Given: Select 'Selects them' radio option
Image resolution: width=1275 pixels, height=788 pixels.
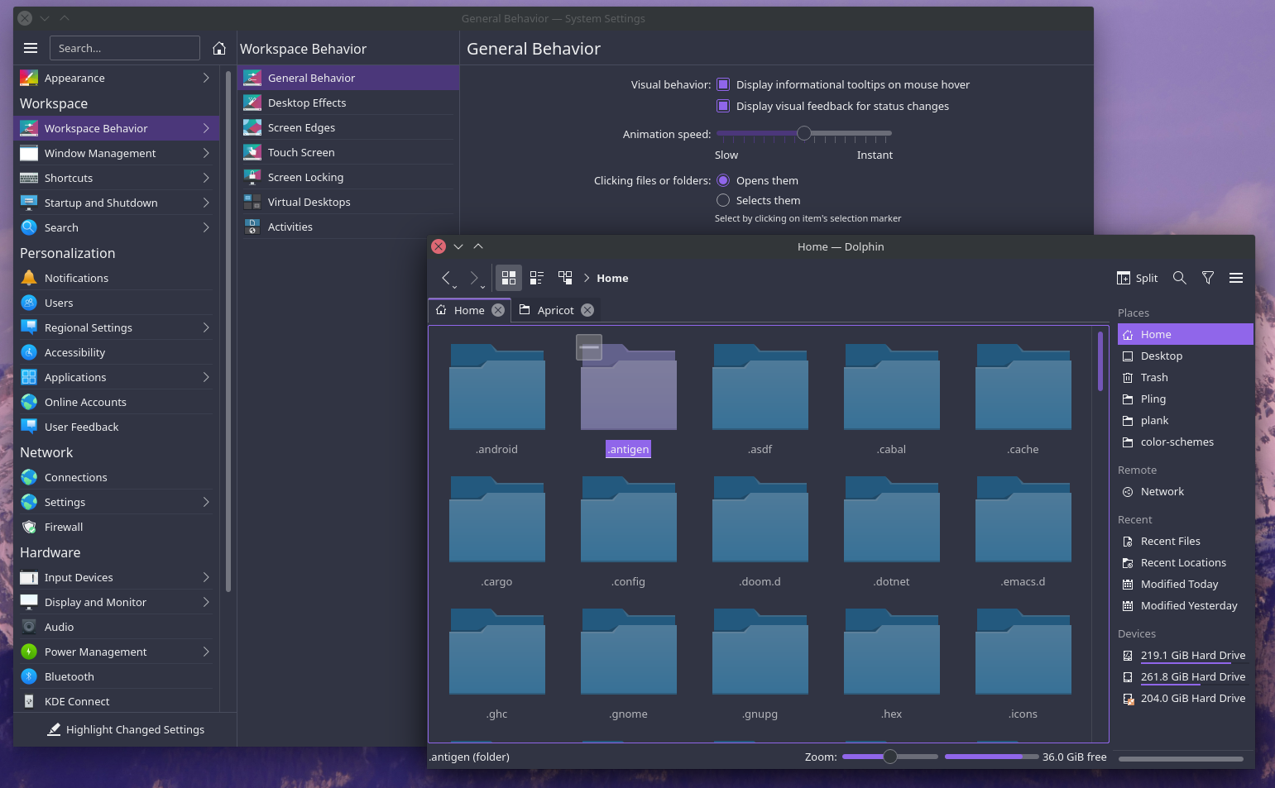Looking at the screenshot, I should [723, 200].
